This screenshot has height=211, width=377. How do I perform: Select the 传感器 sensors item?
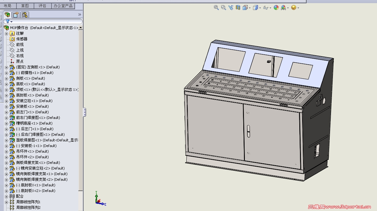pos(22,39)
